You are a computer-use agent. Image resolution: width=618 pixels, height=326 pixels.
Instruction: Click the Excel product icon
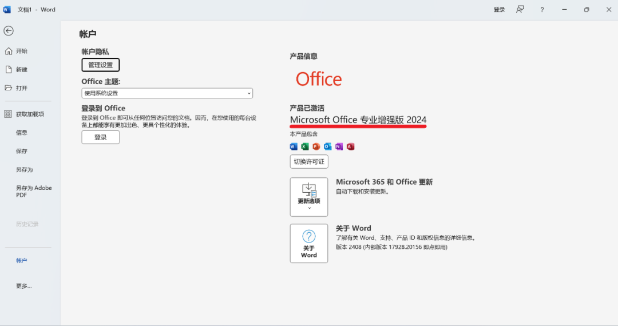coord(305,146)
